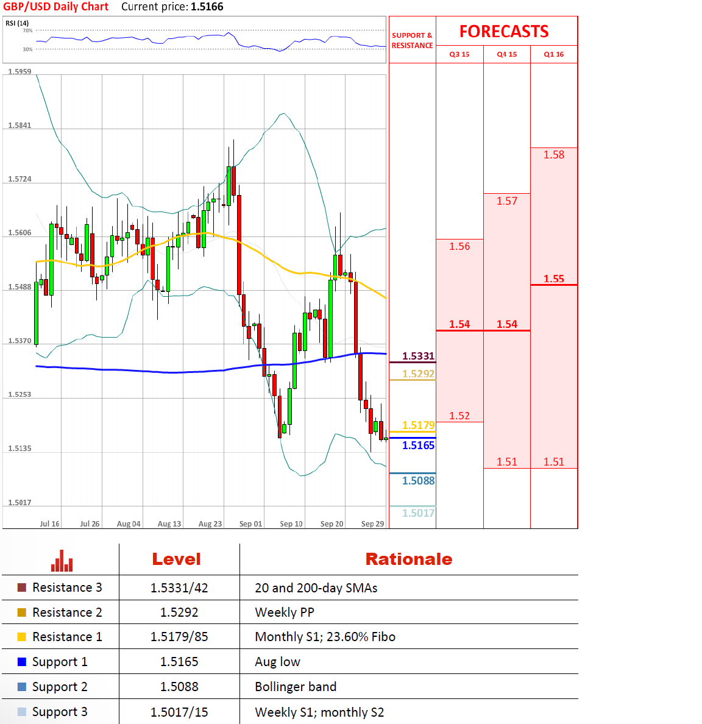Click the Resistance 2 gold swatch
This screenshot has height=724, width=702.
22,612
